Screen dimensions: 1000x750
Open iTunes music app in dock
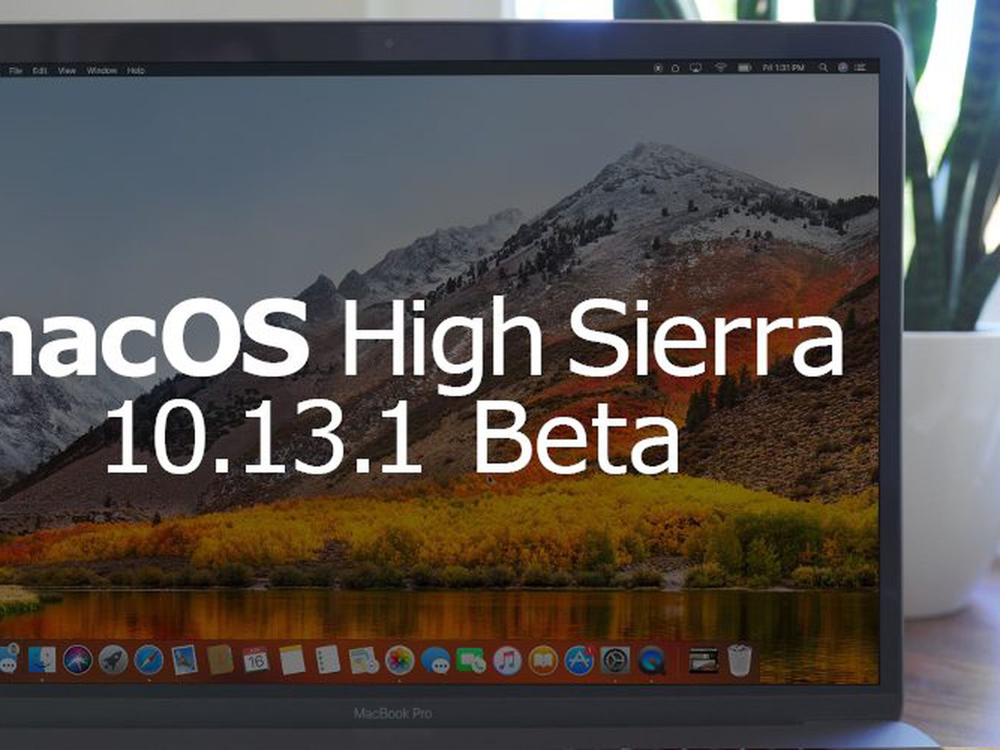[507, 660]
